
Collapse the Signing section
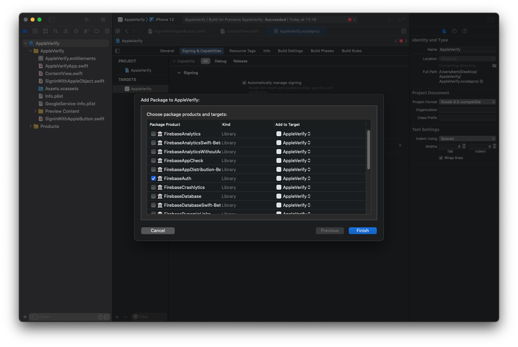point(179,73)
